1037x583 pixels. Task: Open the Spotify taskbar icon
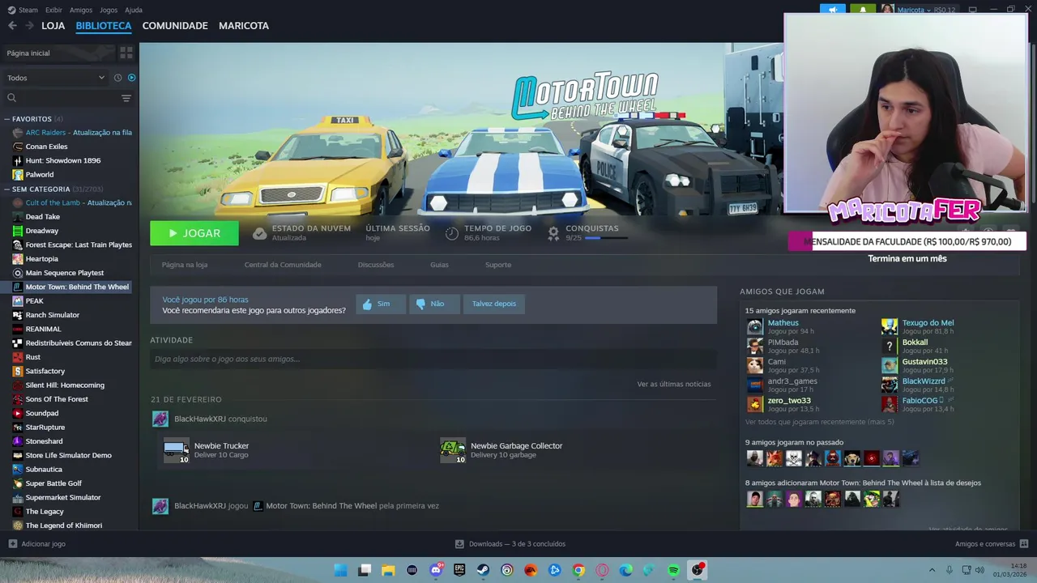click(673, 570)
